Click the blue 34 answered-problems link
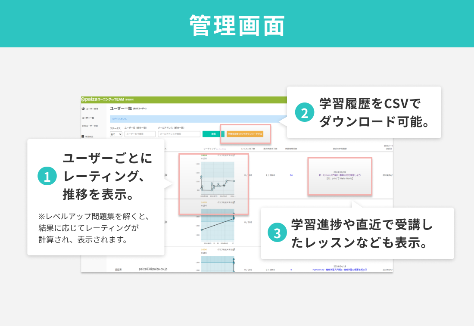This screenshot has width=474, height=326. [x=291, y=175]
